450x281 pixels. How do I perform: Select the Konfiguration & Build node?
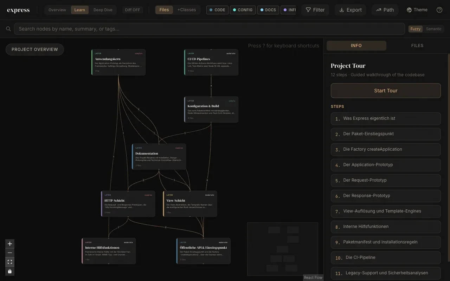(x=211, y=110)
